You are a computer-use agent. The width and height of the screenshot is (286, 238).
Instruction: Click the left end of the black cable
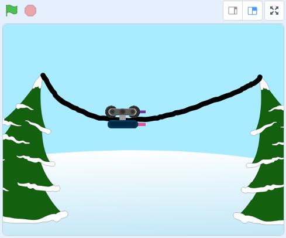pyautogui.click(x=43, y=75)
